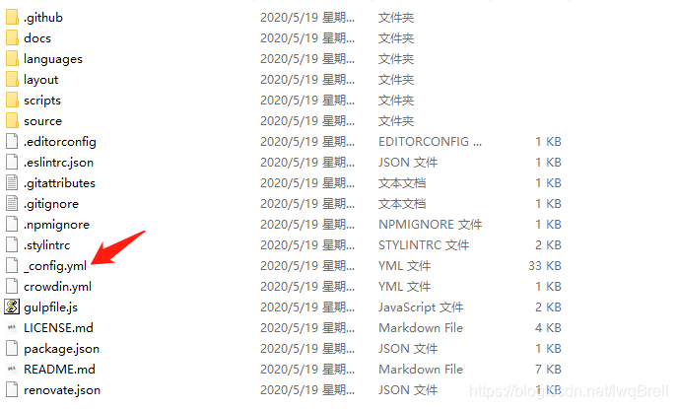The width and height of the screenshot is (677, 409).
Task: Select the languages folder icon
Action: 12,59
